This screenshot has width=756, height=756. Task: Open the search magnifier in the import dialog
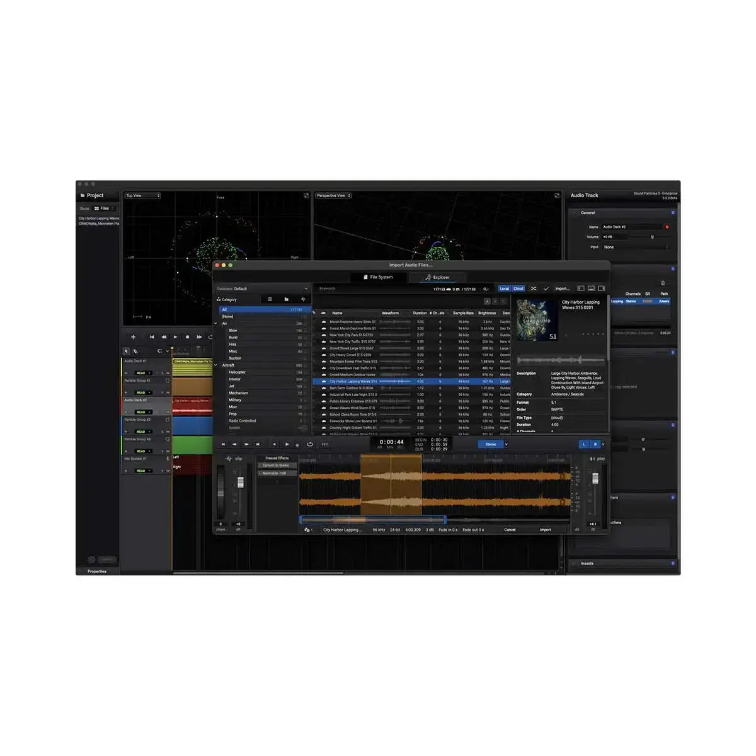pos(484,289)
